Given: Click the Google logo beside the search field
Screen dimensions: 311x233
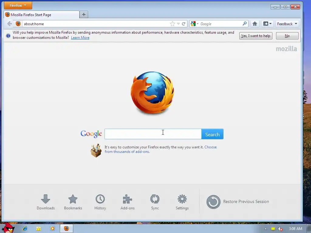Looking at the screenshot, I should (91, 134).
